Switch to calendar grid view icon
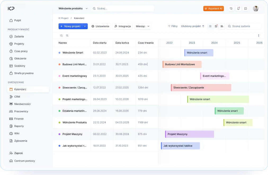268x175 pixels. point(216,26)
